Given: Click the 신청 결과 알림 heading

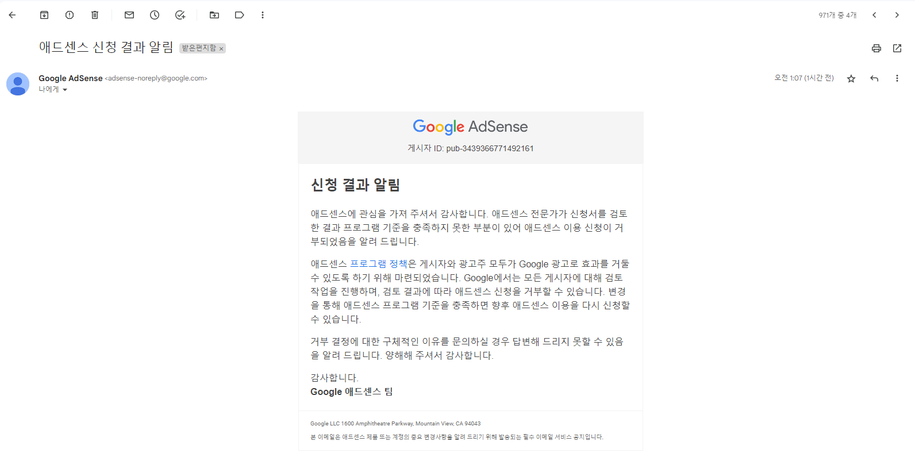Looking at the screenshot, I should [355, 185].
